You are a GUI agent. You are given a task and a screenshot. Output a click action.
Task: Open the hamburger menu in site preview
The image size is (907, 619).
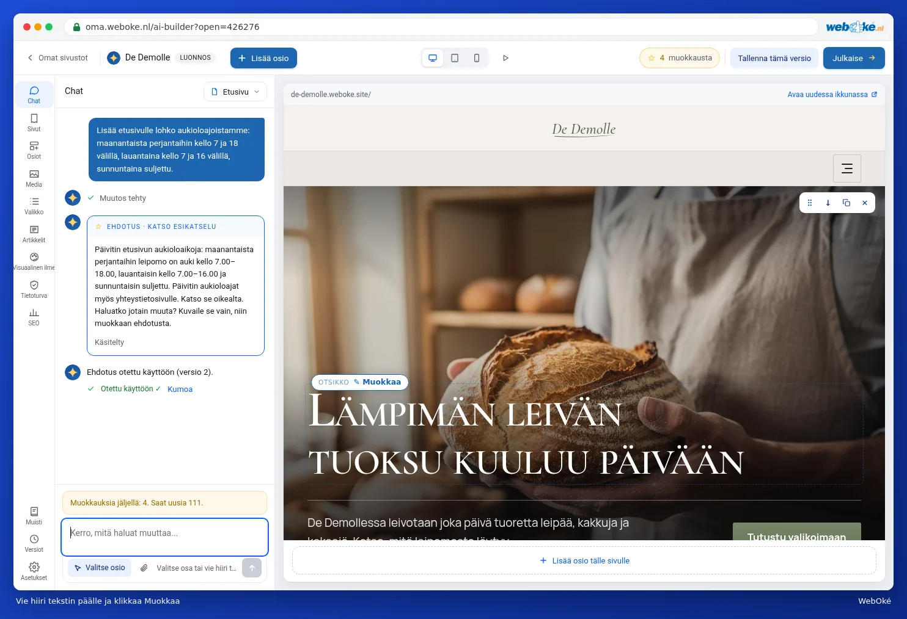click(x=847, y=168)
